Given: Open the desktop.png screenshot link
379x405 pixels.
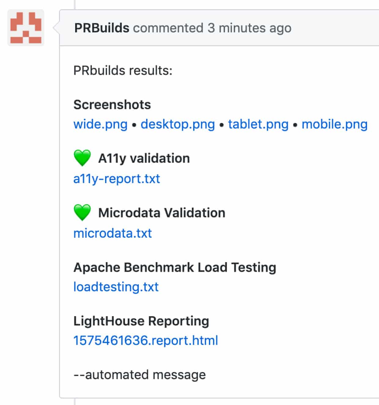Looking at the screenshot, I should 178,124.
